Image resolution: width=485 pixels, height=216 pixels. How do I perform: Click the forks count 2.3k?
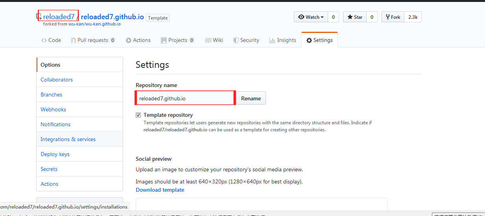click(x=413, y=17)
